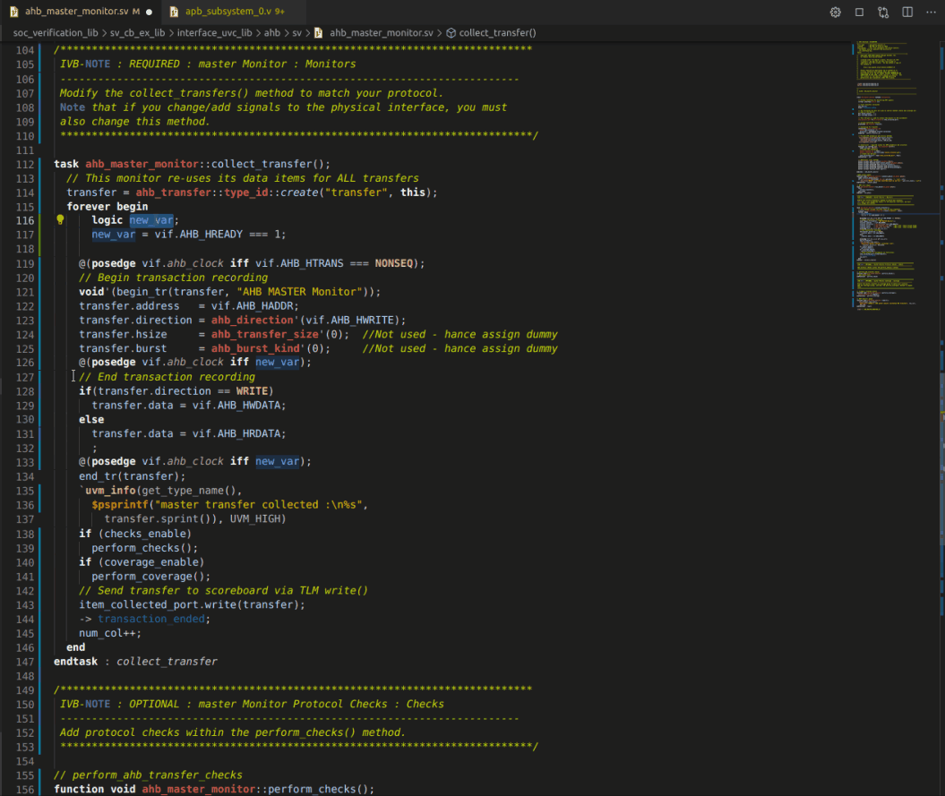Click line number 126 in the gutter

click(x=25, y=362)
